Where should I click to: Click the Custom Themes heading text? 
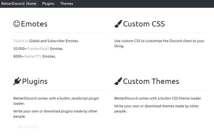click(x=151, y=82)
